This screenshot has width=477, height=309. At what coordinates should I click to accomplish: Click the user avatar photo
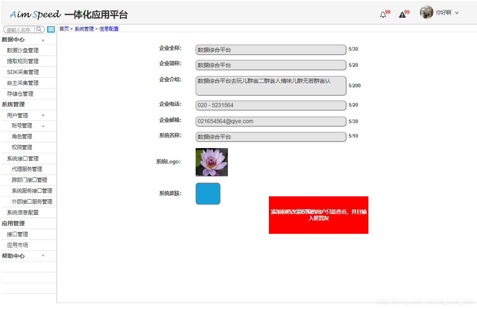[427, 12]
